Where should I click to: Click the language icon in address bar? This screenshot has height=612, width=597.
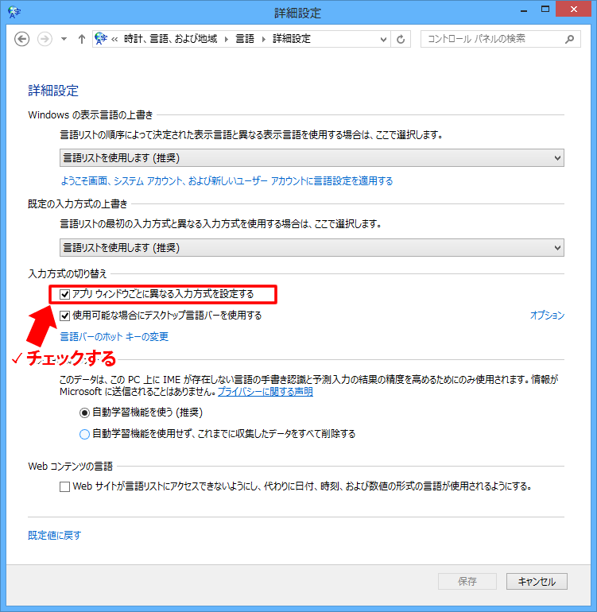coord(101,39)
